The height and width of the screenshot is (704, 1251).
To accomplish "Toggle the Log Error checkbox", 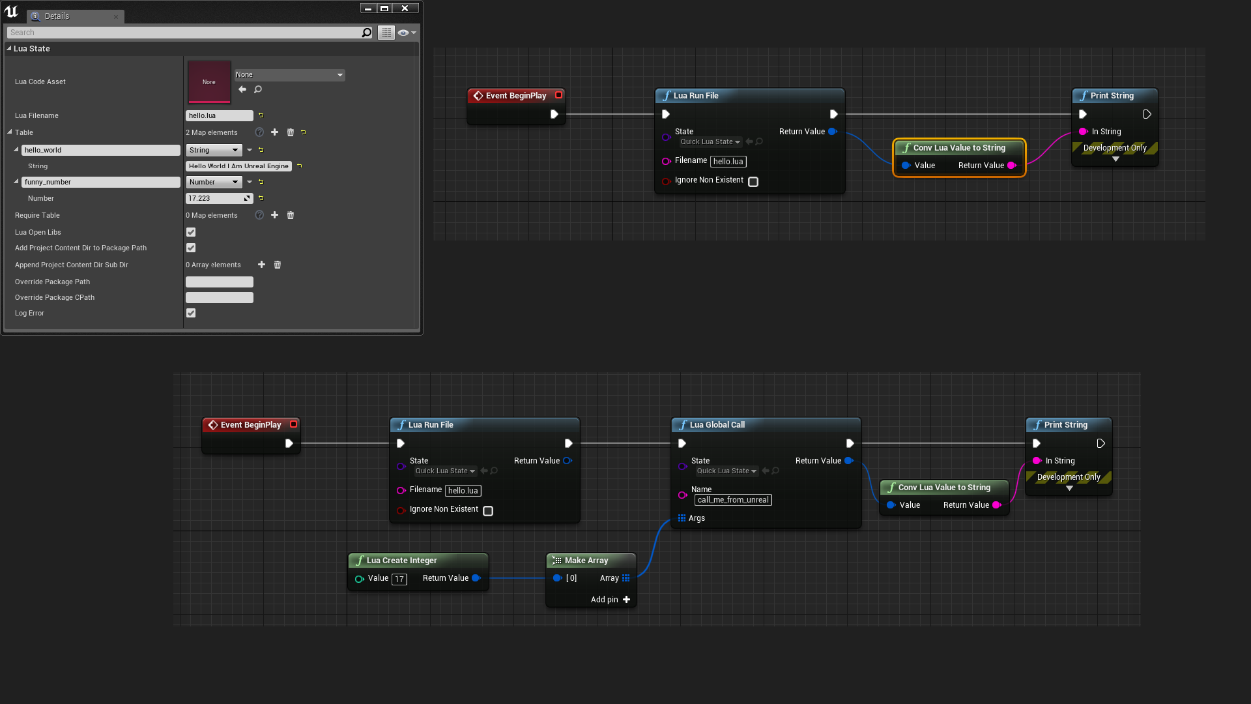I will tap(191, 313).
